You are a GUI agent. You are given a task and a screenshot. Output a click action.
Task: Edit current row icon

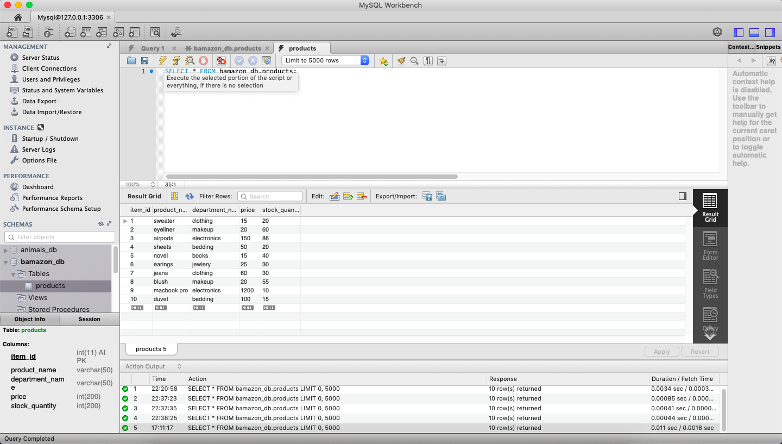[x=335, y=196]
